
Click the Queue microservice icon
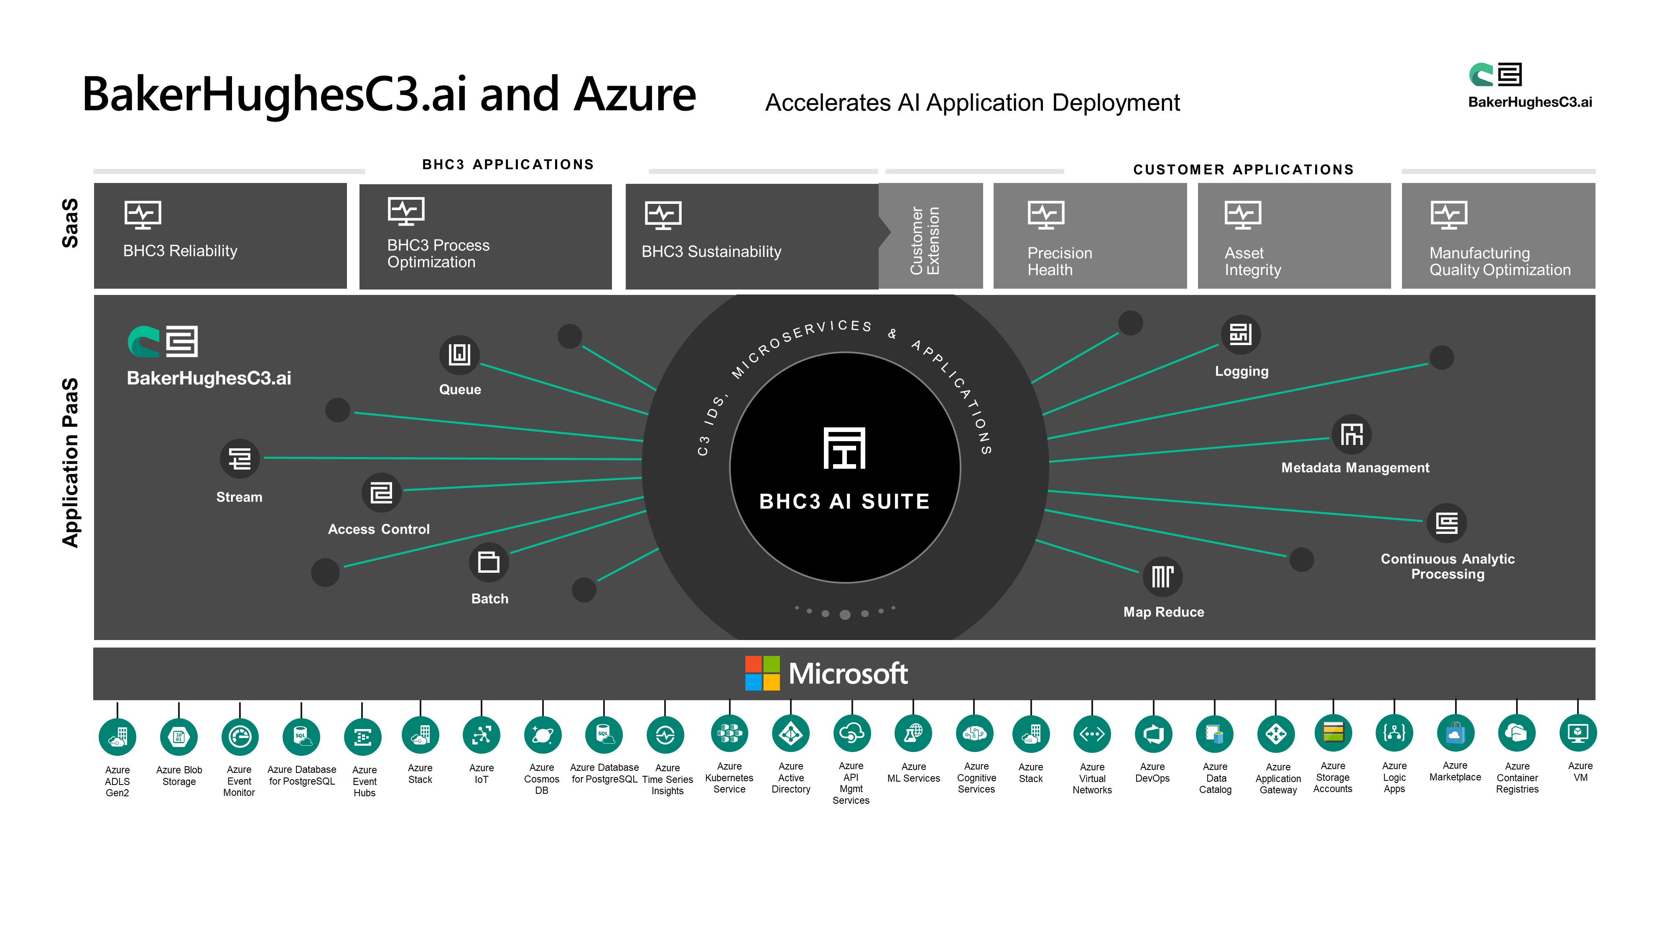pyautogui.click(x=459, y=354)
